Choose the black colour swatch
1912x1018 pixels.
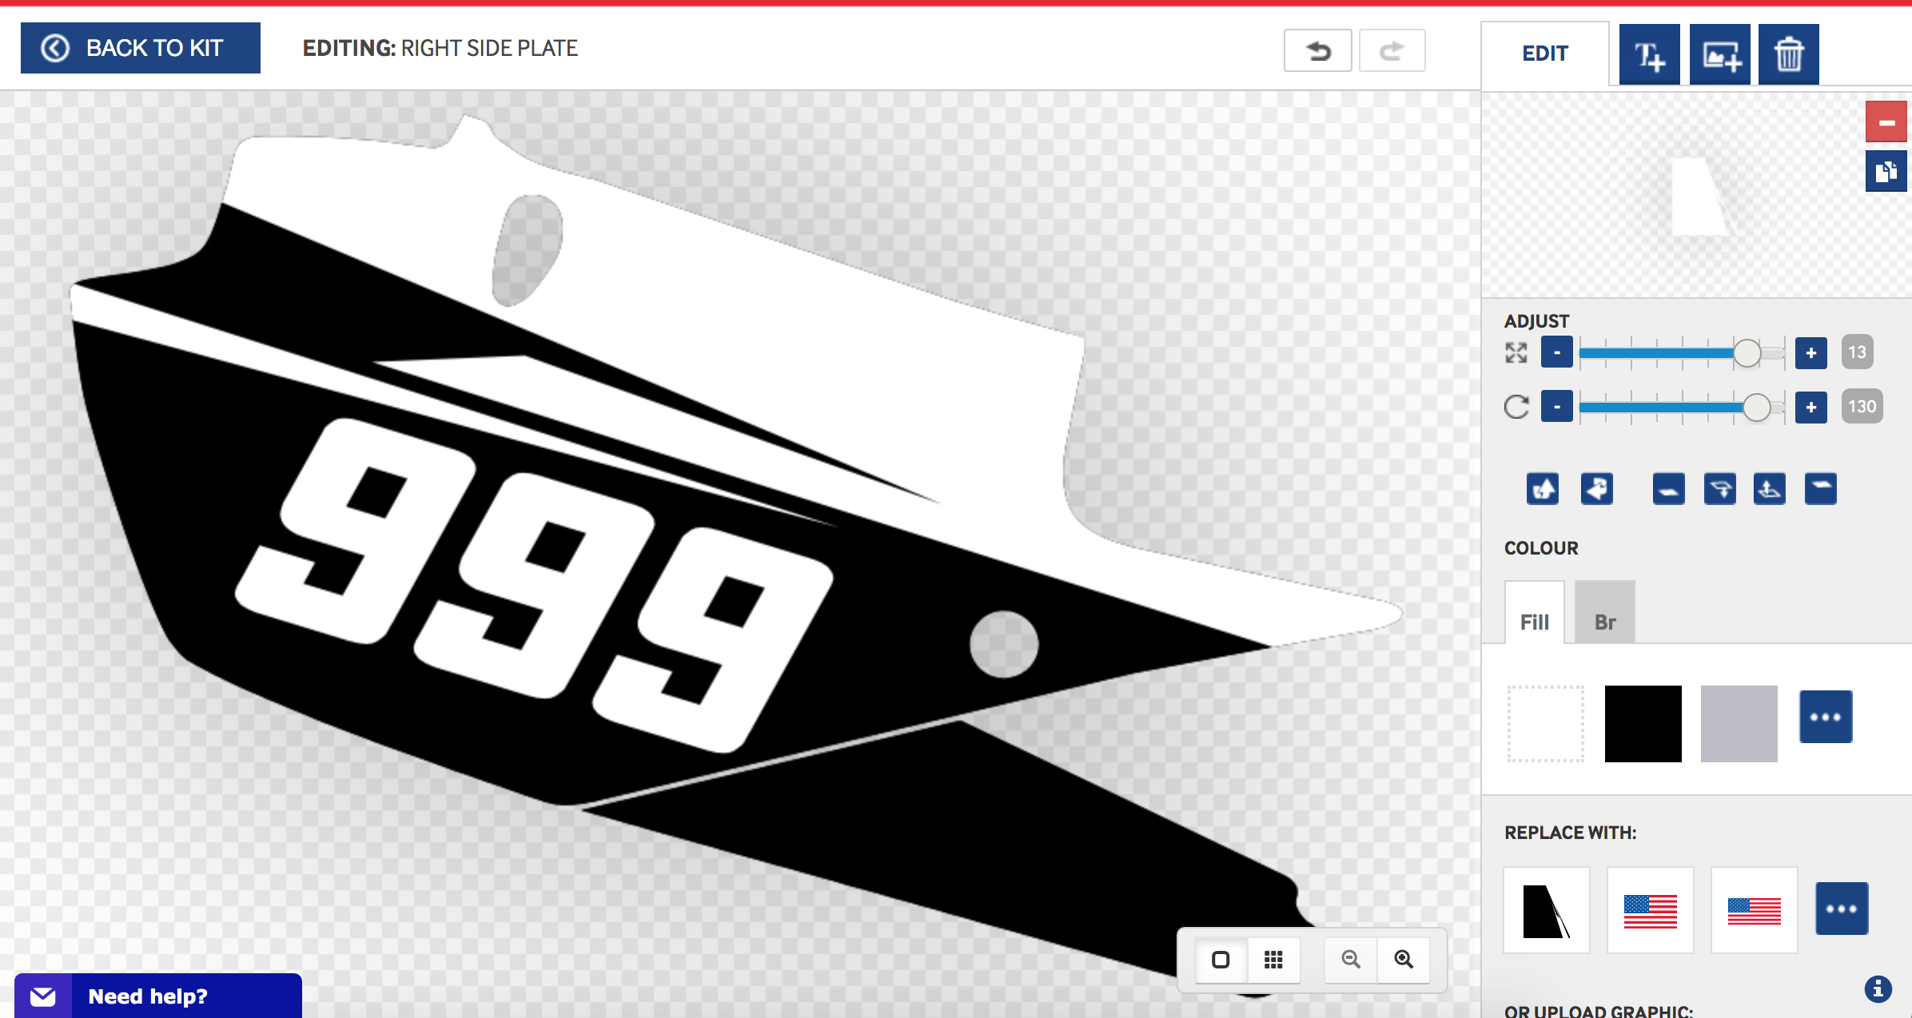1643,723
